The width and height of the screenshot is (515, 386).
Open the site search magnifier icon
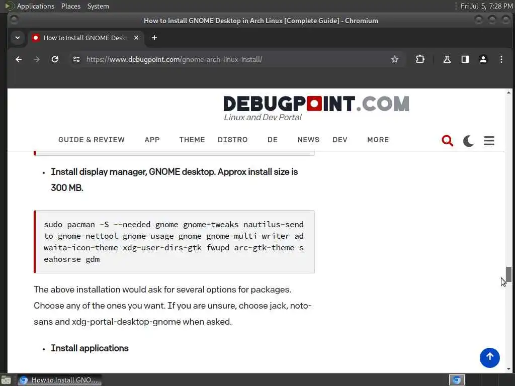pos(447,141)
